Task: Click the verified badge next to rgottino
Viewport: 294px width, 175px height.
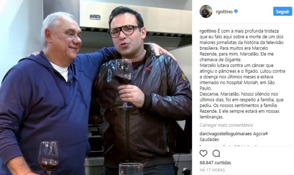Action: tap(236, 11)
